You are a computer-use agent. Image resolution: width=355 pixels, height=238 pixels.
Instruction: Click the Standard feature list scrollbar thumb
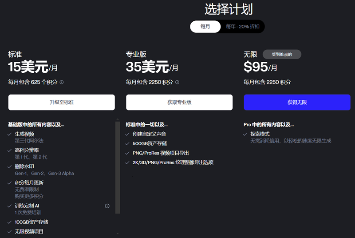coord(118,169)
